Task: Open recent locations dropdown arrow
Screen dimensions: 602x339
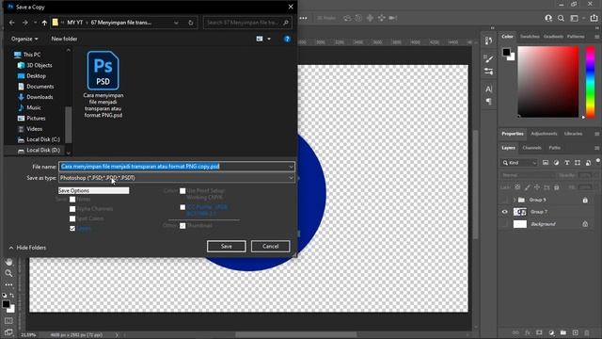Action: click(x=35, y=23)
